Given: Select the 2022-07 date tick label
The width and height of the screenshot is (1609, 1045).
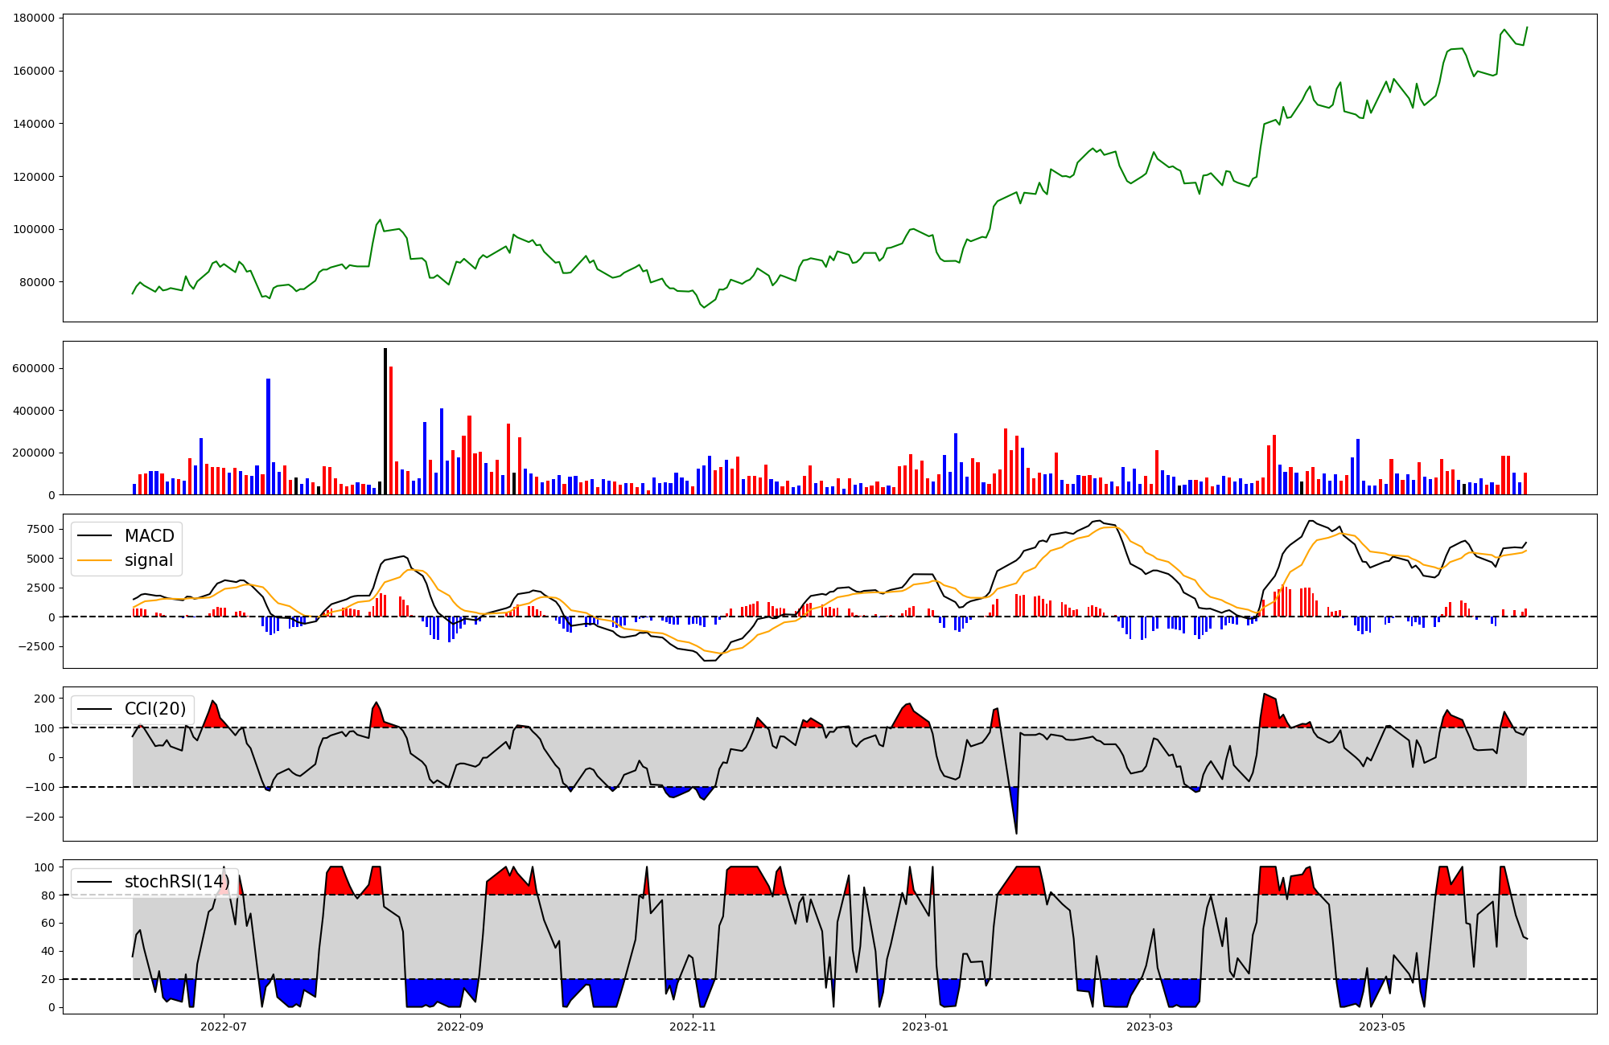Looking at the screenshot, I should (x=223, y=1027).
